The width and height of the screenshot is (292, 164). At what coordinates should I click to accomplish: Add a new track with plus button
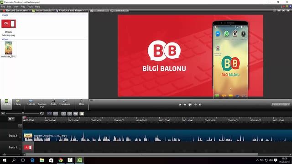20,126
